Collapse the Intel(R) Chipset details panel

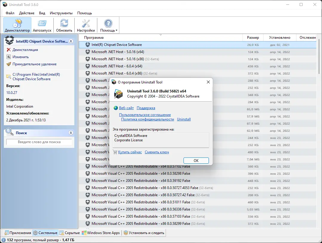71,41
